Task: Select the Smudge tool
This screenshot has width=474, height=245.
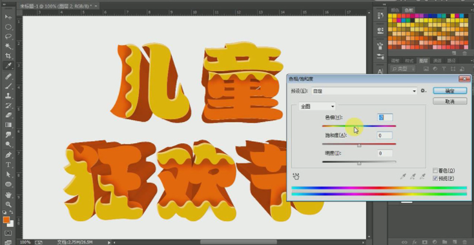Action: pos(8,135)
